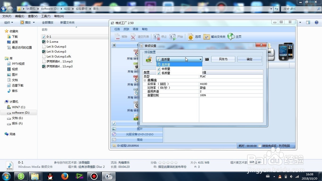Toggle 转换完成后:关闭电脑 checkbox
Viewport: 322px width, 181px height.
pyautogui.click(x=260, y=146)
